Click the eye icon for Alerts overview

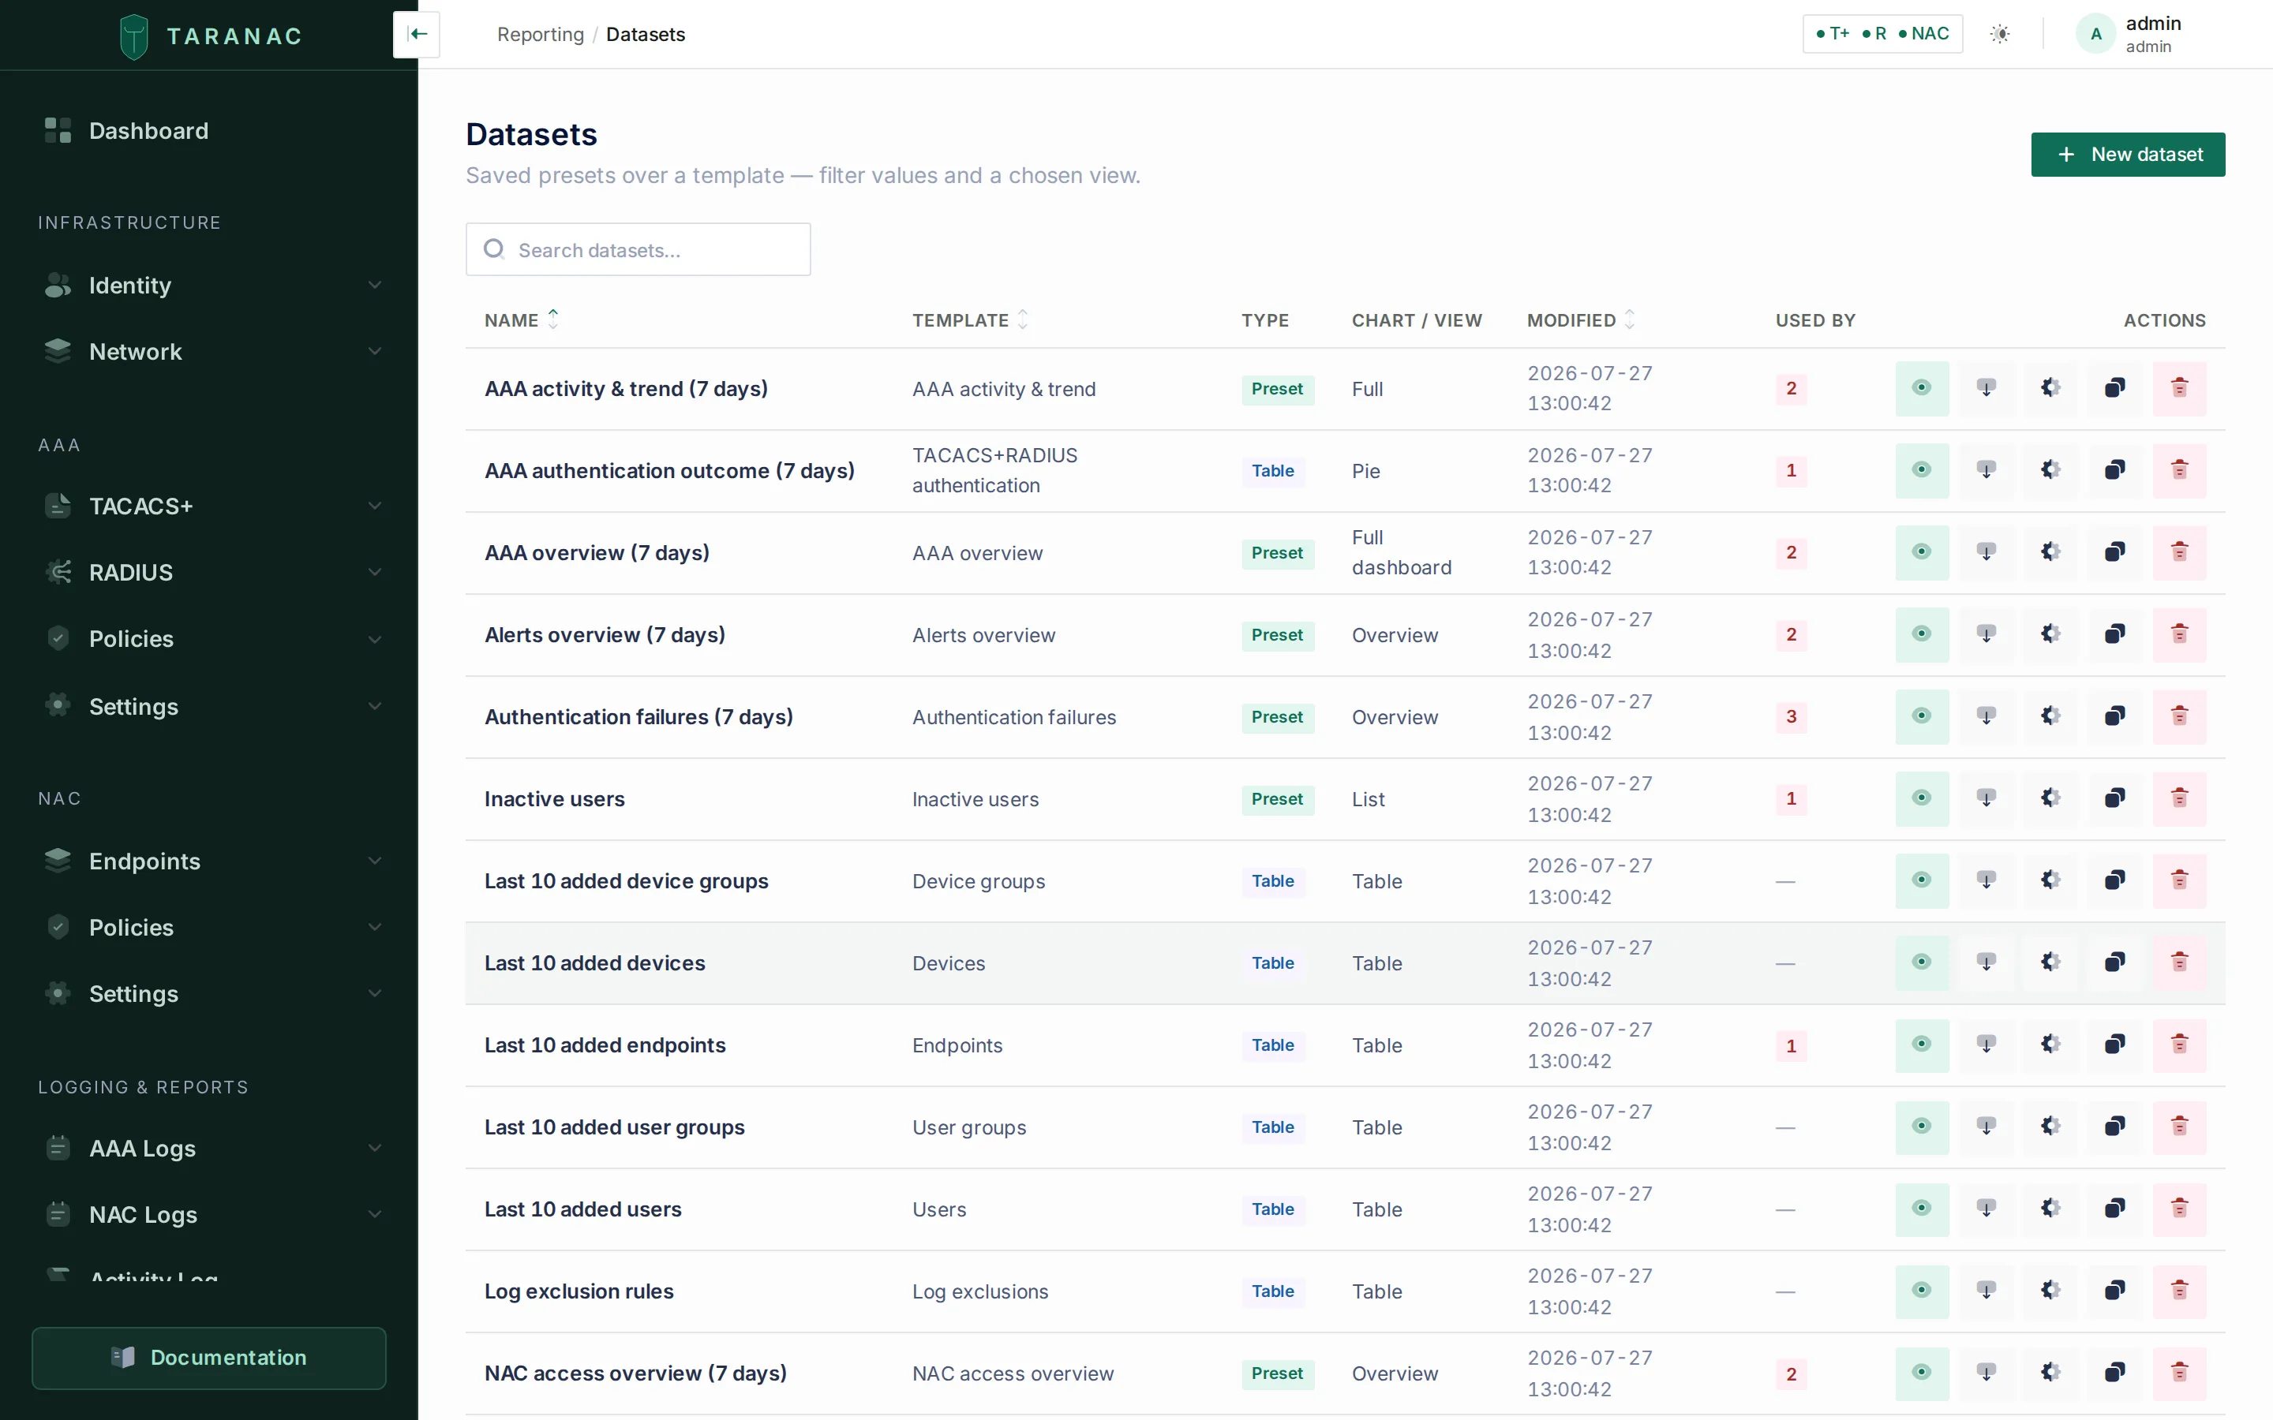click(x=1922, y=635)
